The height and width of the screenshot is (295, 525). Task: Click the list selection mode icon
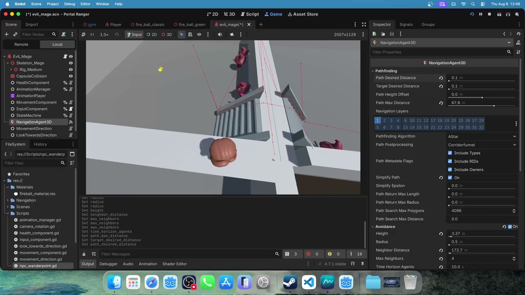[190, 34]
